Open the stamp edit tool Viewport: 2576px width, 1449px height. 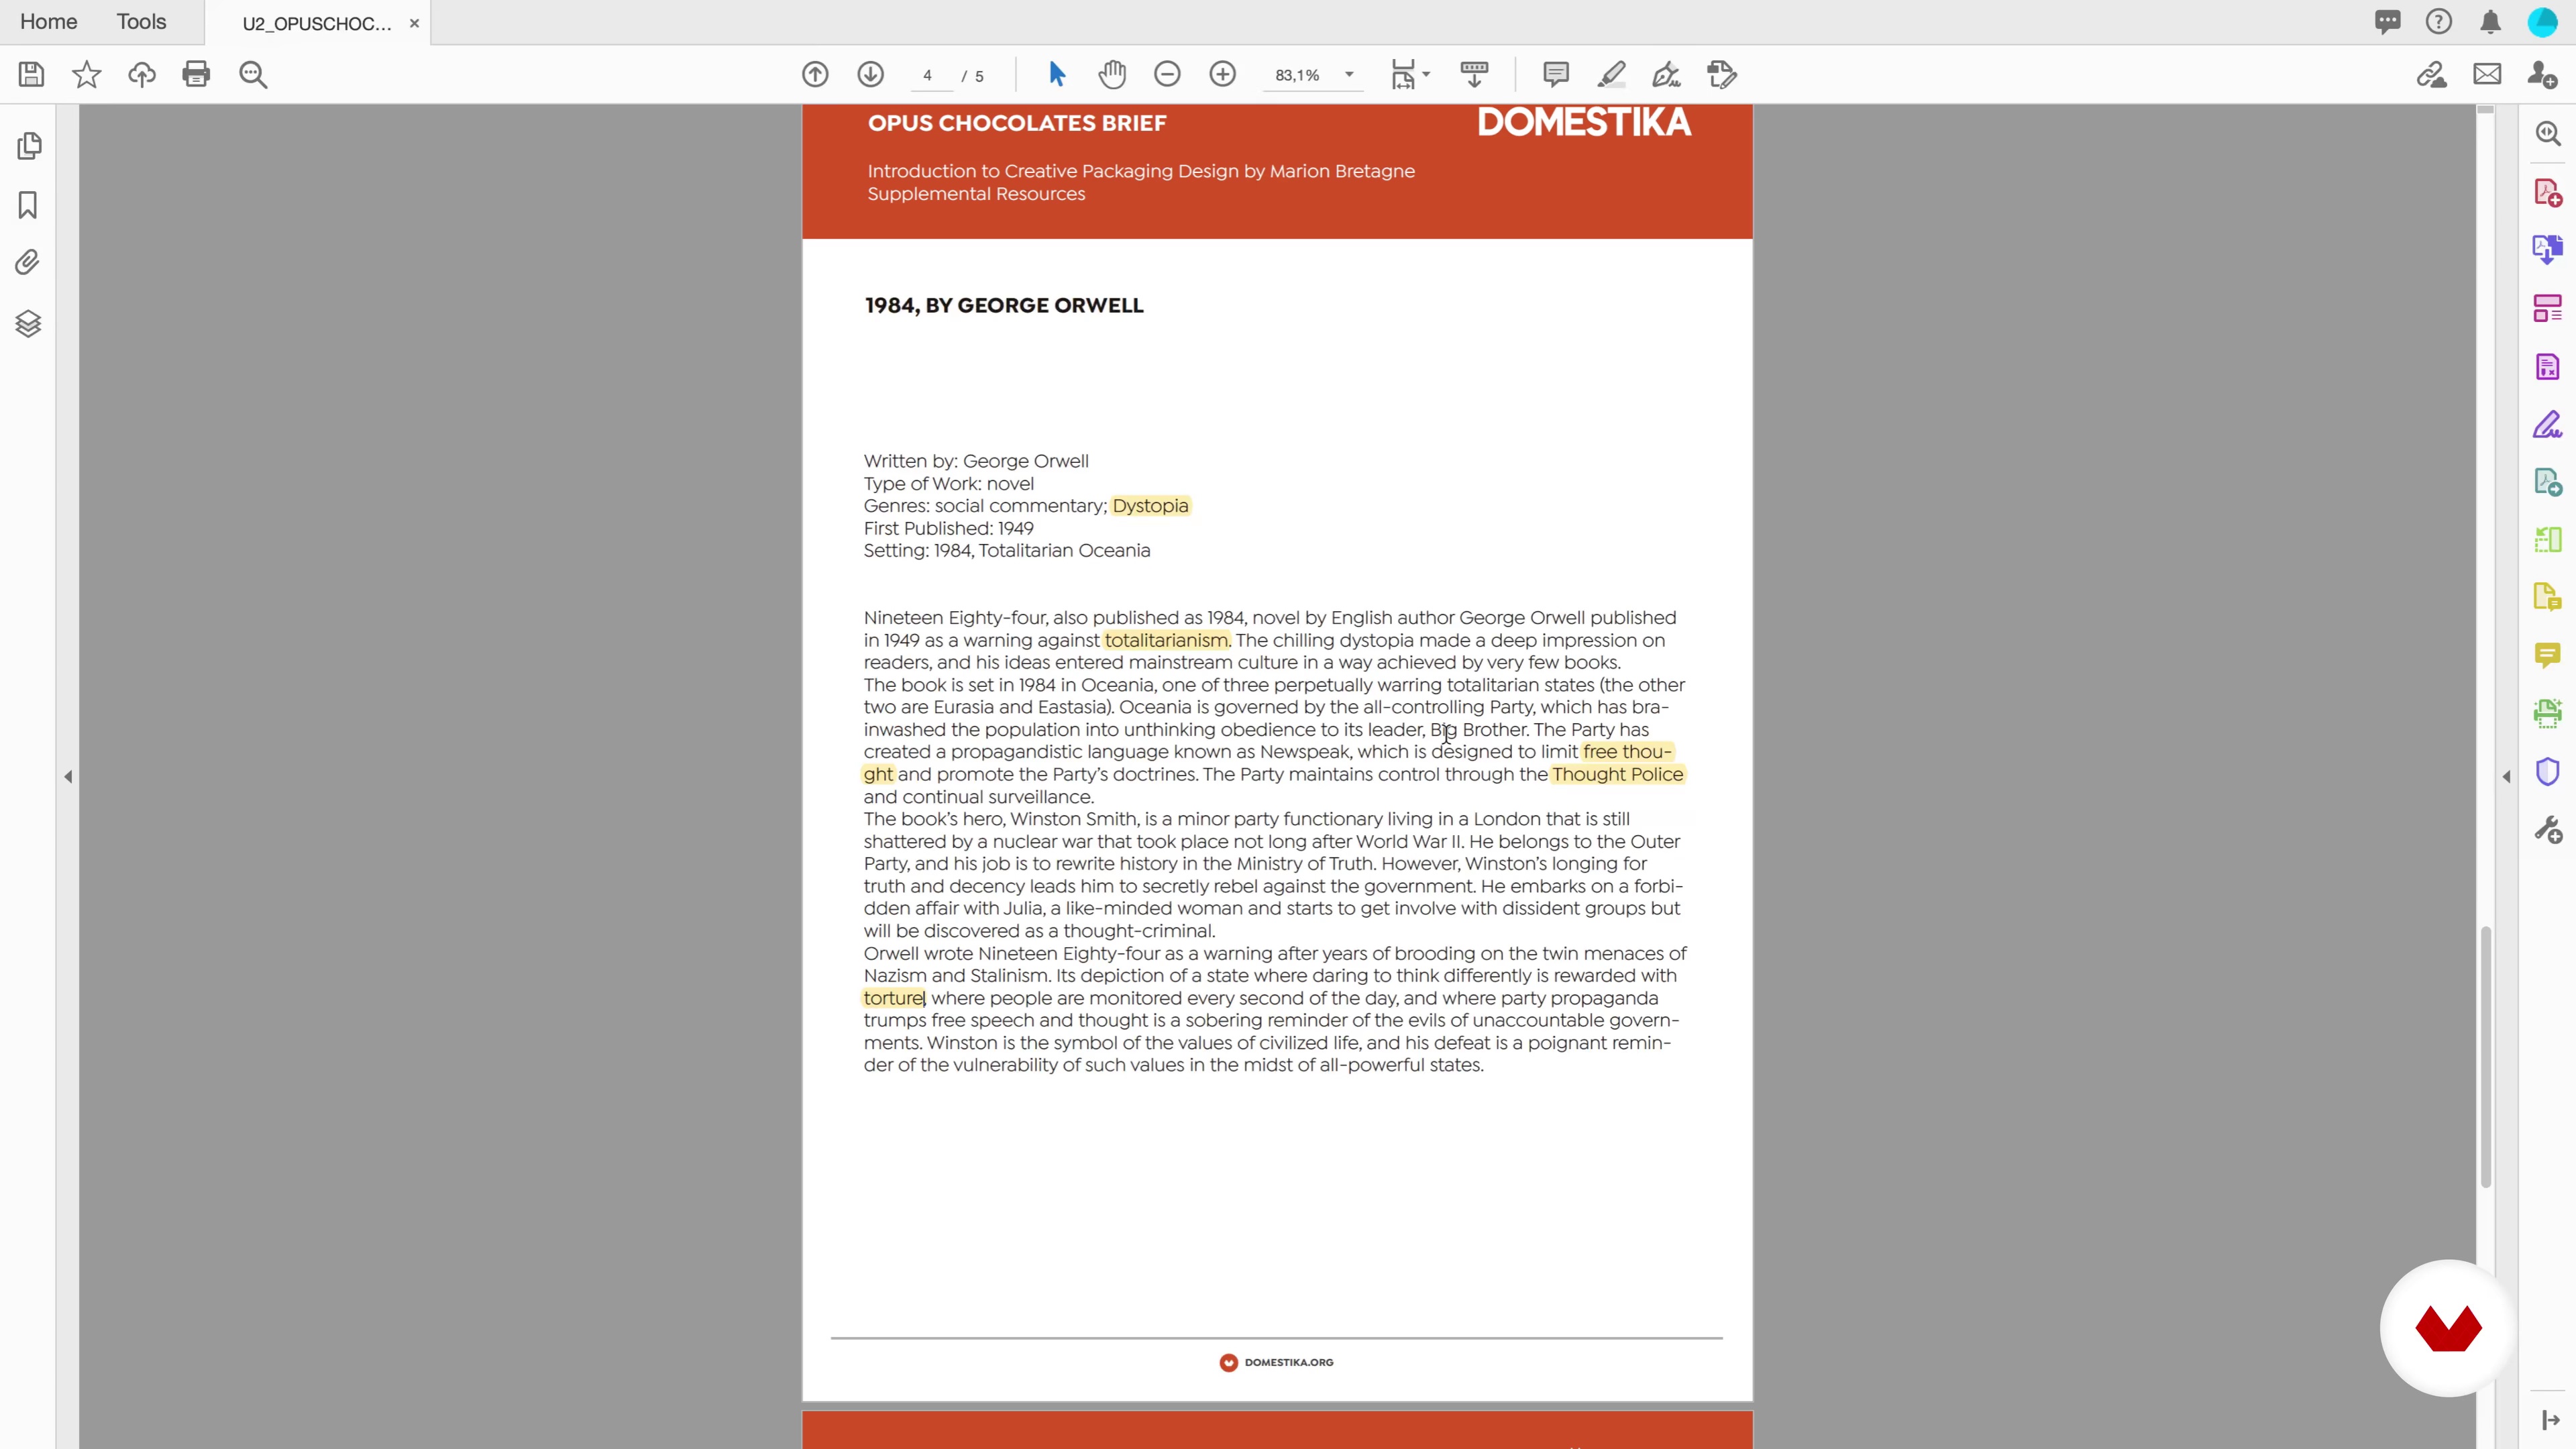(1722, 74)
